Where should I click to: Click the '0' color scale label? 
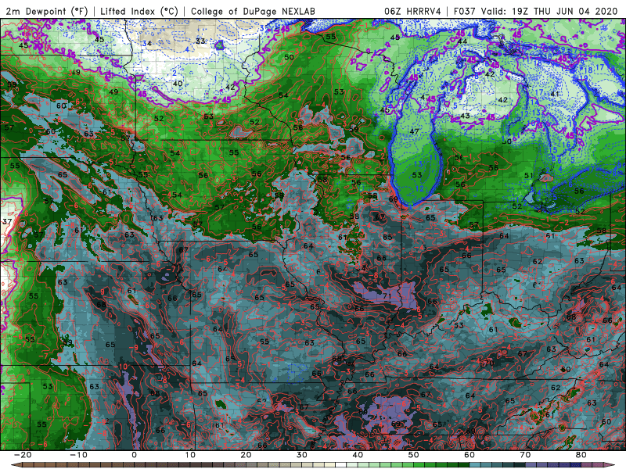(134, 455)
